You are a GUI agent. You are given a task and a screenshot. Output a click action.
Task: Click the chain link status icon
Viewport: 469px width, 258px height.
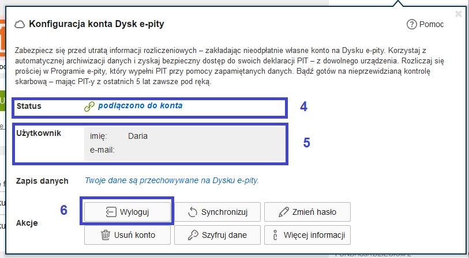tap(89, 107)
